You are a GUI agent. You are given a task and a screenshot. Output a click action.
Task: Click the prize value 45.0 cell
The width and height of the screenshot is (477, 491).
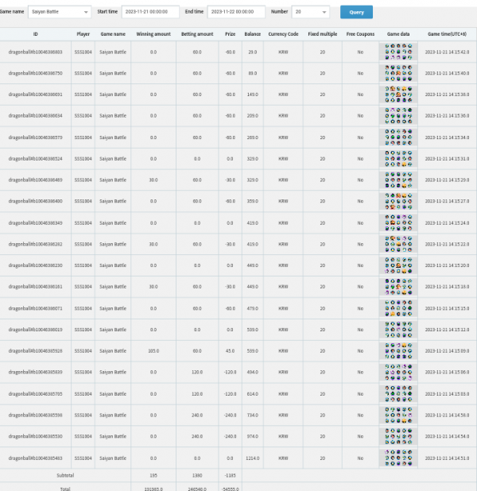(230, 351)
